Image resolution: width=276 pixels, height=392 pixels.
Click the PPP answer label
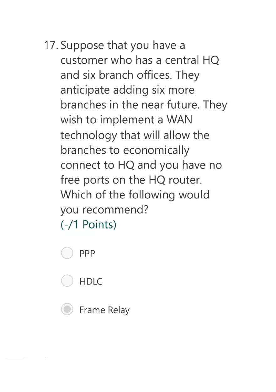(87, 253)
